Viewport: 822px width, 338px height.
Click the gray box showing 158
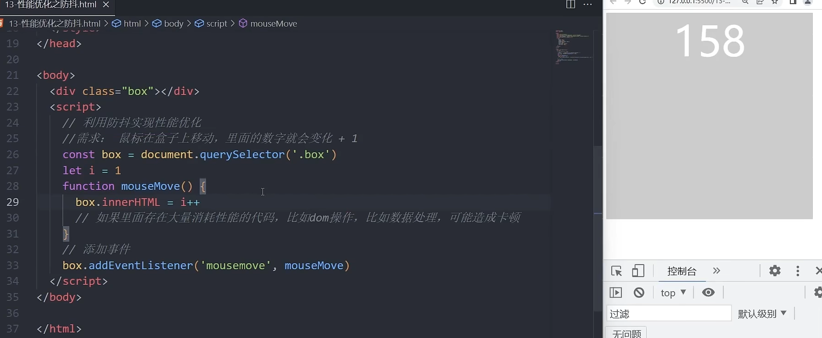tap(709, 116)
